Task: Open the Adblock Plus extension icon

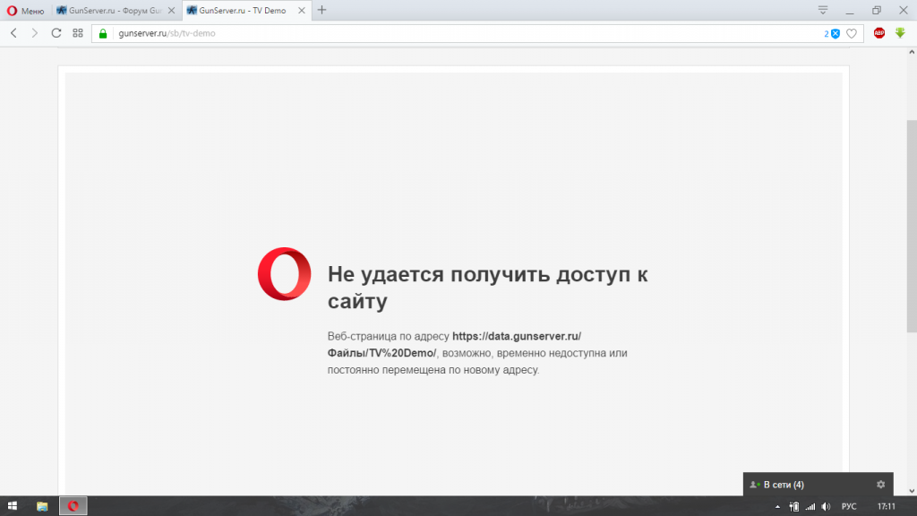Action: coord(879,33)
